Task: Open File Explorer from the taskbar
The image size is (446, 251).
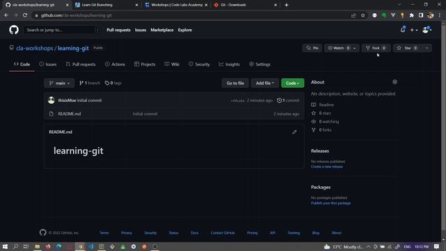Action: pyautogui.click(x=37, y=246)
